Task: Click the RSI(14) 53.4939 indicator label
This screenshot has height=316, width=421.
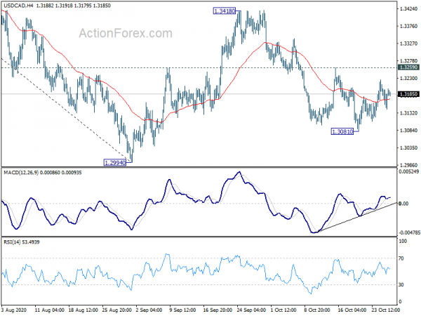Action: click(22, 242)
